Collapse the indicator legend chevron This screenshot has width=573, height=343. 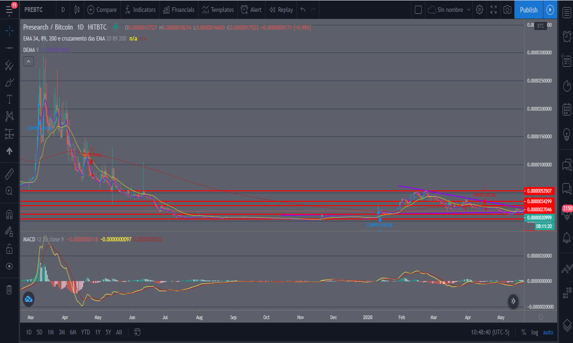[29, 61]
